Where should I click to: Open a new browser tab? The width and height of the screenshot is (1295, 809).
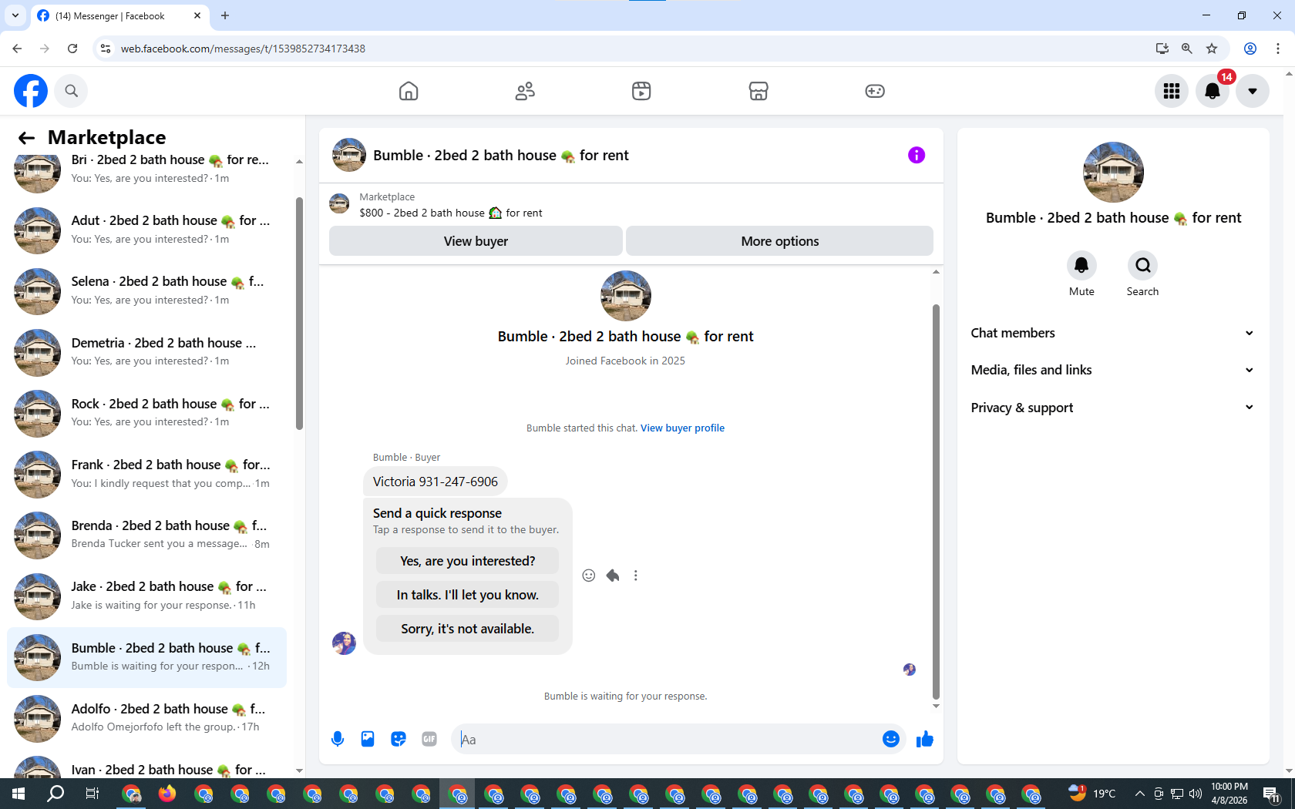point(225,15)
